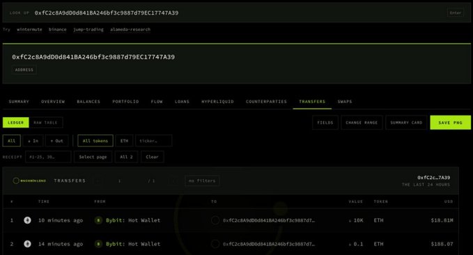
Task: Click the All 2 receipt button
Action: pos(126,157)
